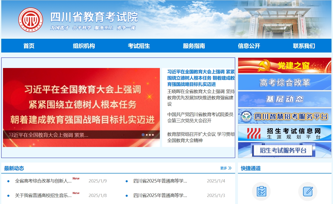Open 招生考试信息网 生涯规划平台 banner

[284, 133]
